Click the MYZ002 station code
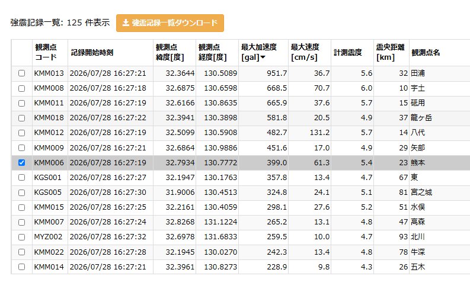The width and height of the screenshot is (470, 292). click(x=48, y=237)
